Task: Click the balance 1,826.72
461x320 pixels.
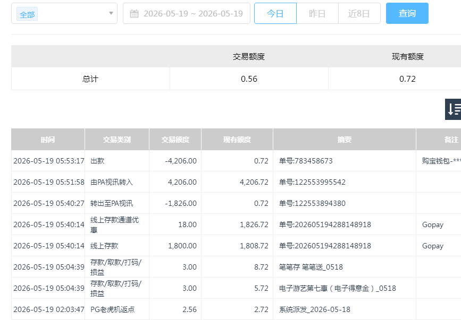Action: pos(254,224)
